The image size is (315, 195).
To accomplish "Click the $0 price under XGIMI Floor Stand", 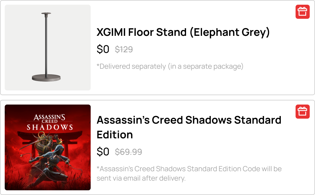I will tap(103, 49).
